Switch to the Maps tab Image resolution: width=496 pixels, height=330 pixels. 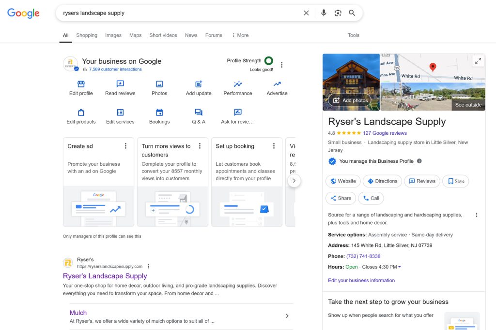pyautogui.click(x=136, y=35)
